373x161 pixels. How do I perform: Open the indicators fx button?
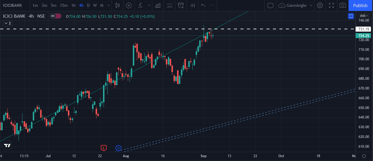tap(140, 5)
